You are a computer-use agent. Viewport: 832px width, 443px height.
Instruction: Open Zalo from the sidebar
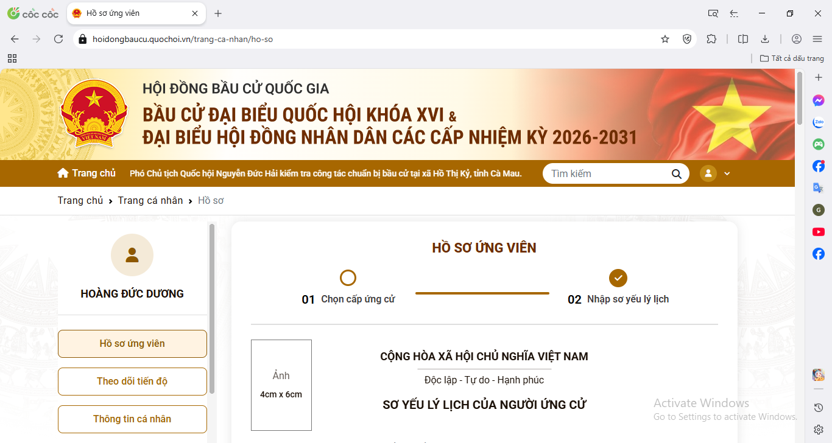[819, 122]
